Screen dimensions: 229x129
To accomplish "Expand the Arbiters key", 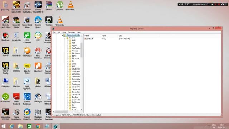I will [68, 51].
